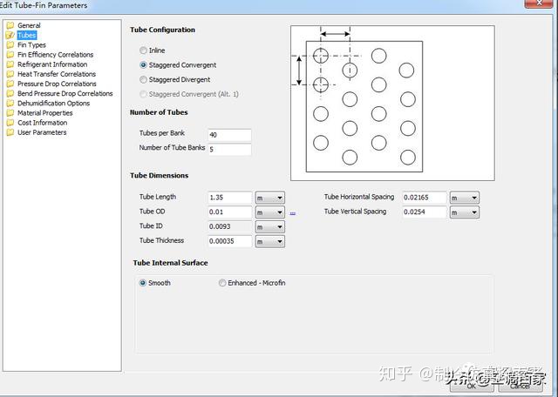Click the Tube ID value field

[230, 226]
